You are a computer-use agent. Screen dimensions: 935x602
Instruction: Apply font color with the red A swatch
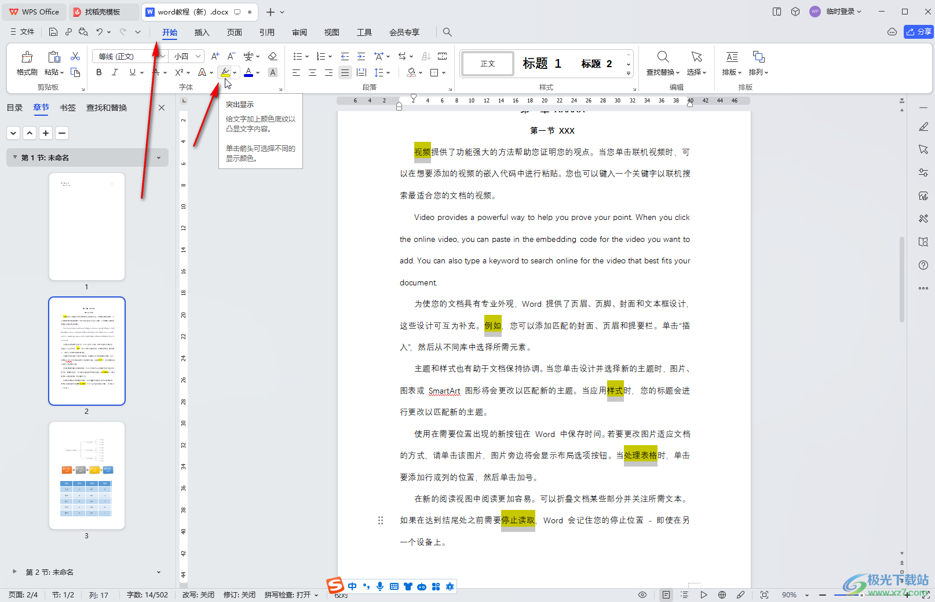(x=249, y=72)
